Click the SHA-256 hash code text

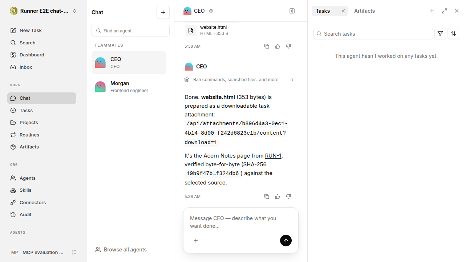click(x=213, y=174)
